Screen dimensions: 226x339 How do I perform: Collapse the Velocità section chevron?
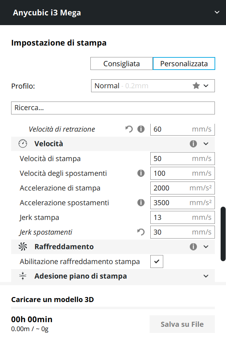pyautogui.click(x=206, y=144)
